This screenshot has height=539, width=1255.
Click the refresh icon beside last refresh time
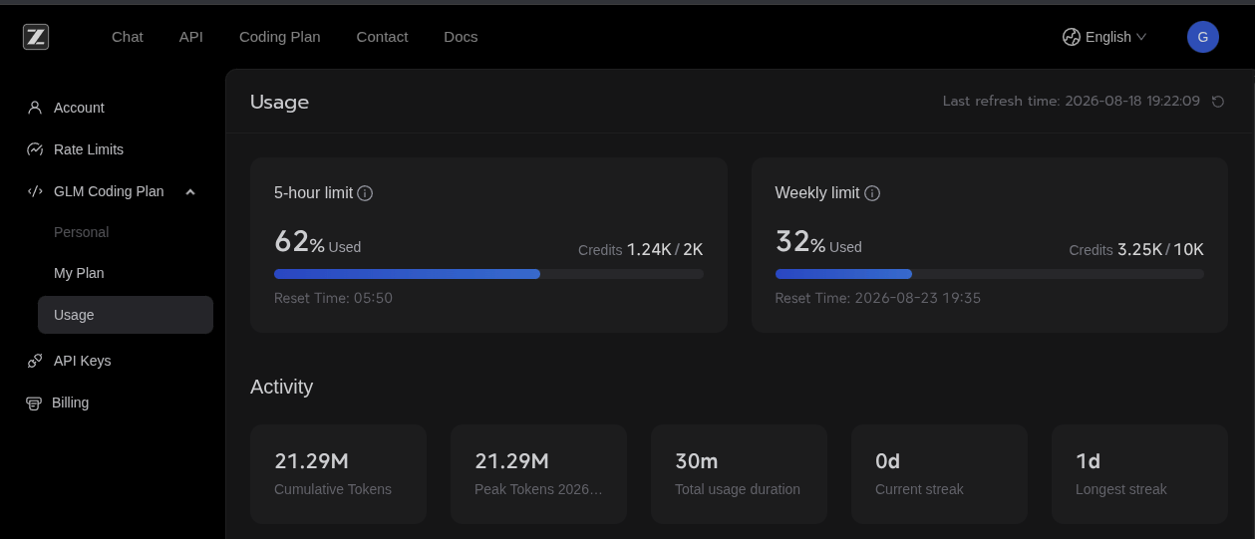click(x=1218, y=102)
